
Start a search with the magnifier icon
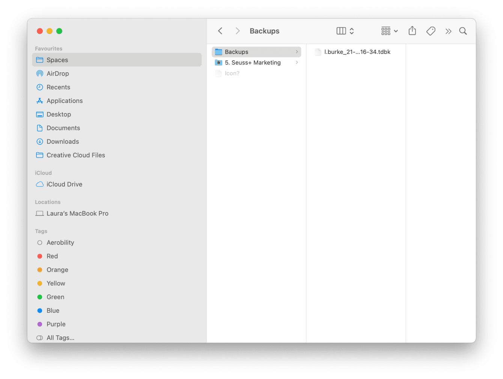(463, 31)
